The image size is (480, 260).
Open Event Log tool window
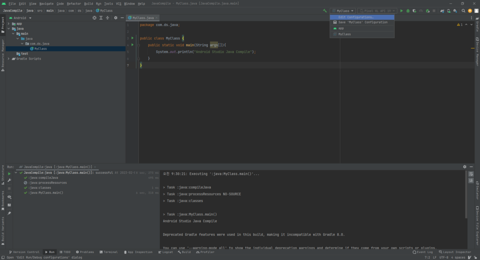(423, 252)
